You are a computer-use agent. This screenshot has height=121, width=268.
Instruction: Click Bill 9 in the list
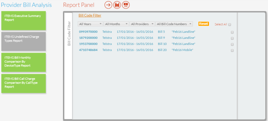click(x=161, y=38)
